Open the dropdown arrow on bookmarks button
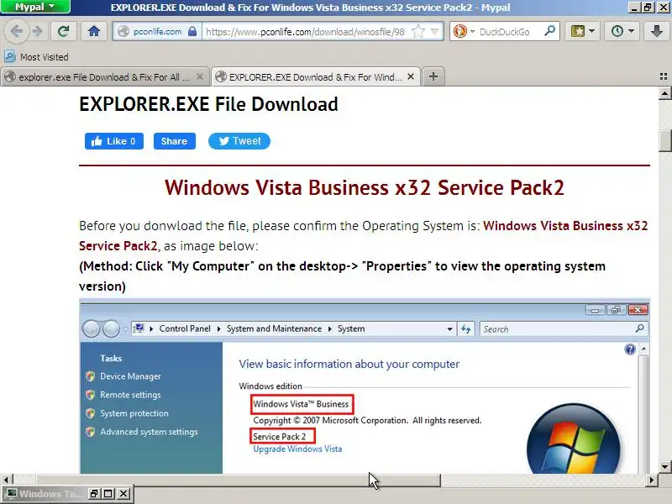This screenshot has width=672, height=504. pyautogui.click(x=592, y=31)
